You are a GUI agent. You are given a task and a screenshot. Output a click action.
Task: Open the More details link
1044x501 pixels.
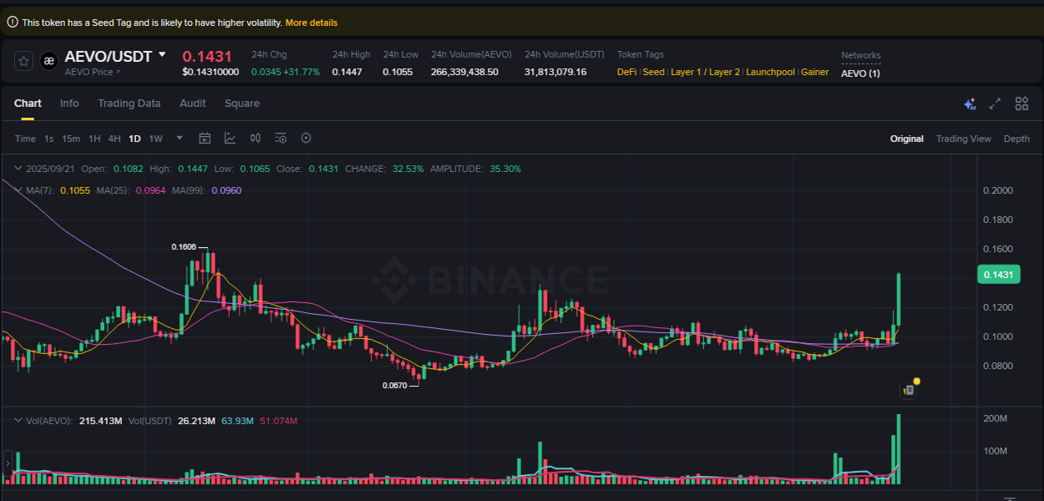click(x=312, y=23)
